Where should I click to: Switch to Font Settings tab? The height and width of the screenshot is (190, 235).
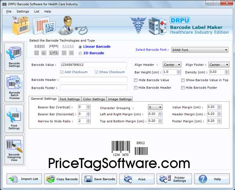point(70,99)
